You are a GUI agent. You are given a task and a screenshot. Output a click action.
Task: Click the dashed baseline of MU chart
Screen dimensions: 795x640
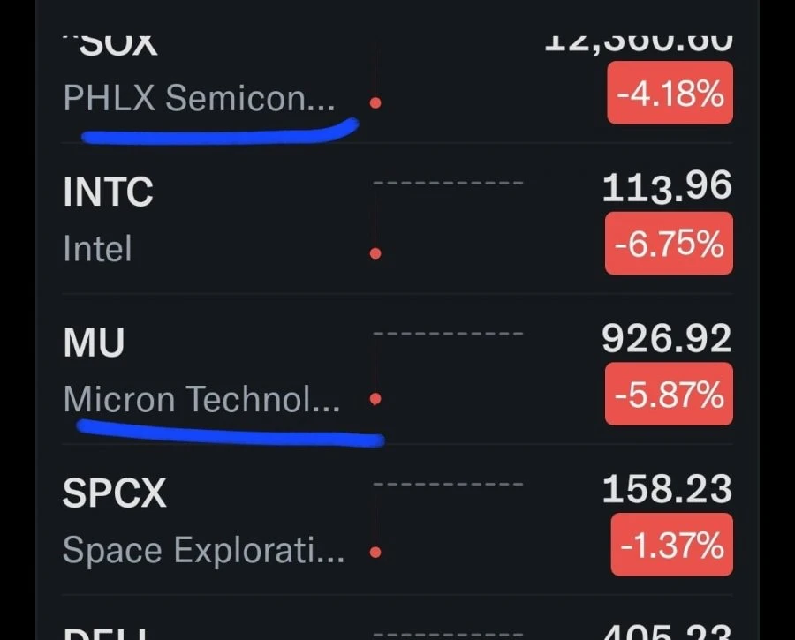(448, 334)
